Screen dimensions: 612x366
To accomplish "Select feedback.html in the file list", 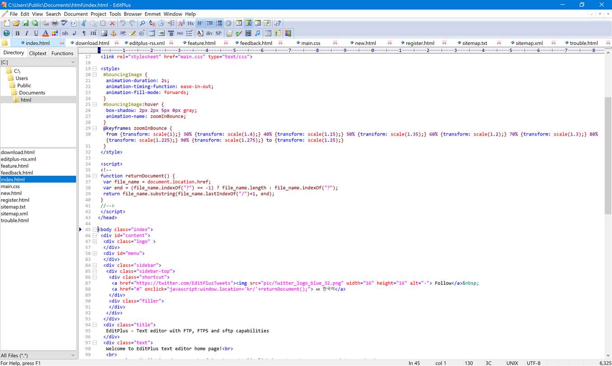I will (17, 173).
